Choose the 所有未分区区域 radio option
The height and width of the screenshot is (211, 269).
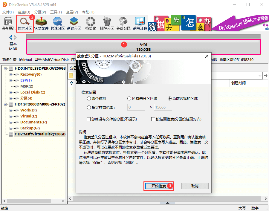pos(129,99)
